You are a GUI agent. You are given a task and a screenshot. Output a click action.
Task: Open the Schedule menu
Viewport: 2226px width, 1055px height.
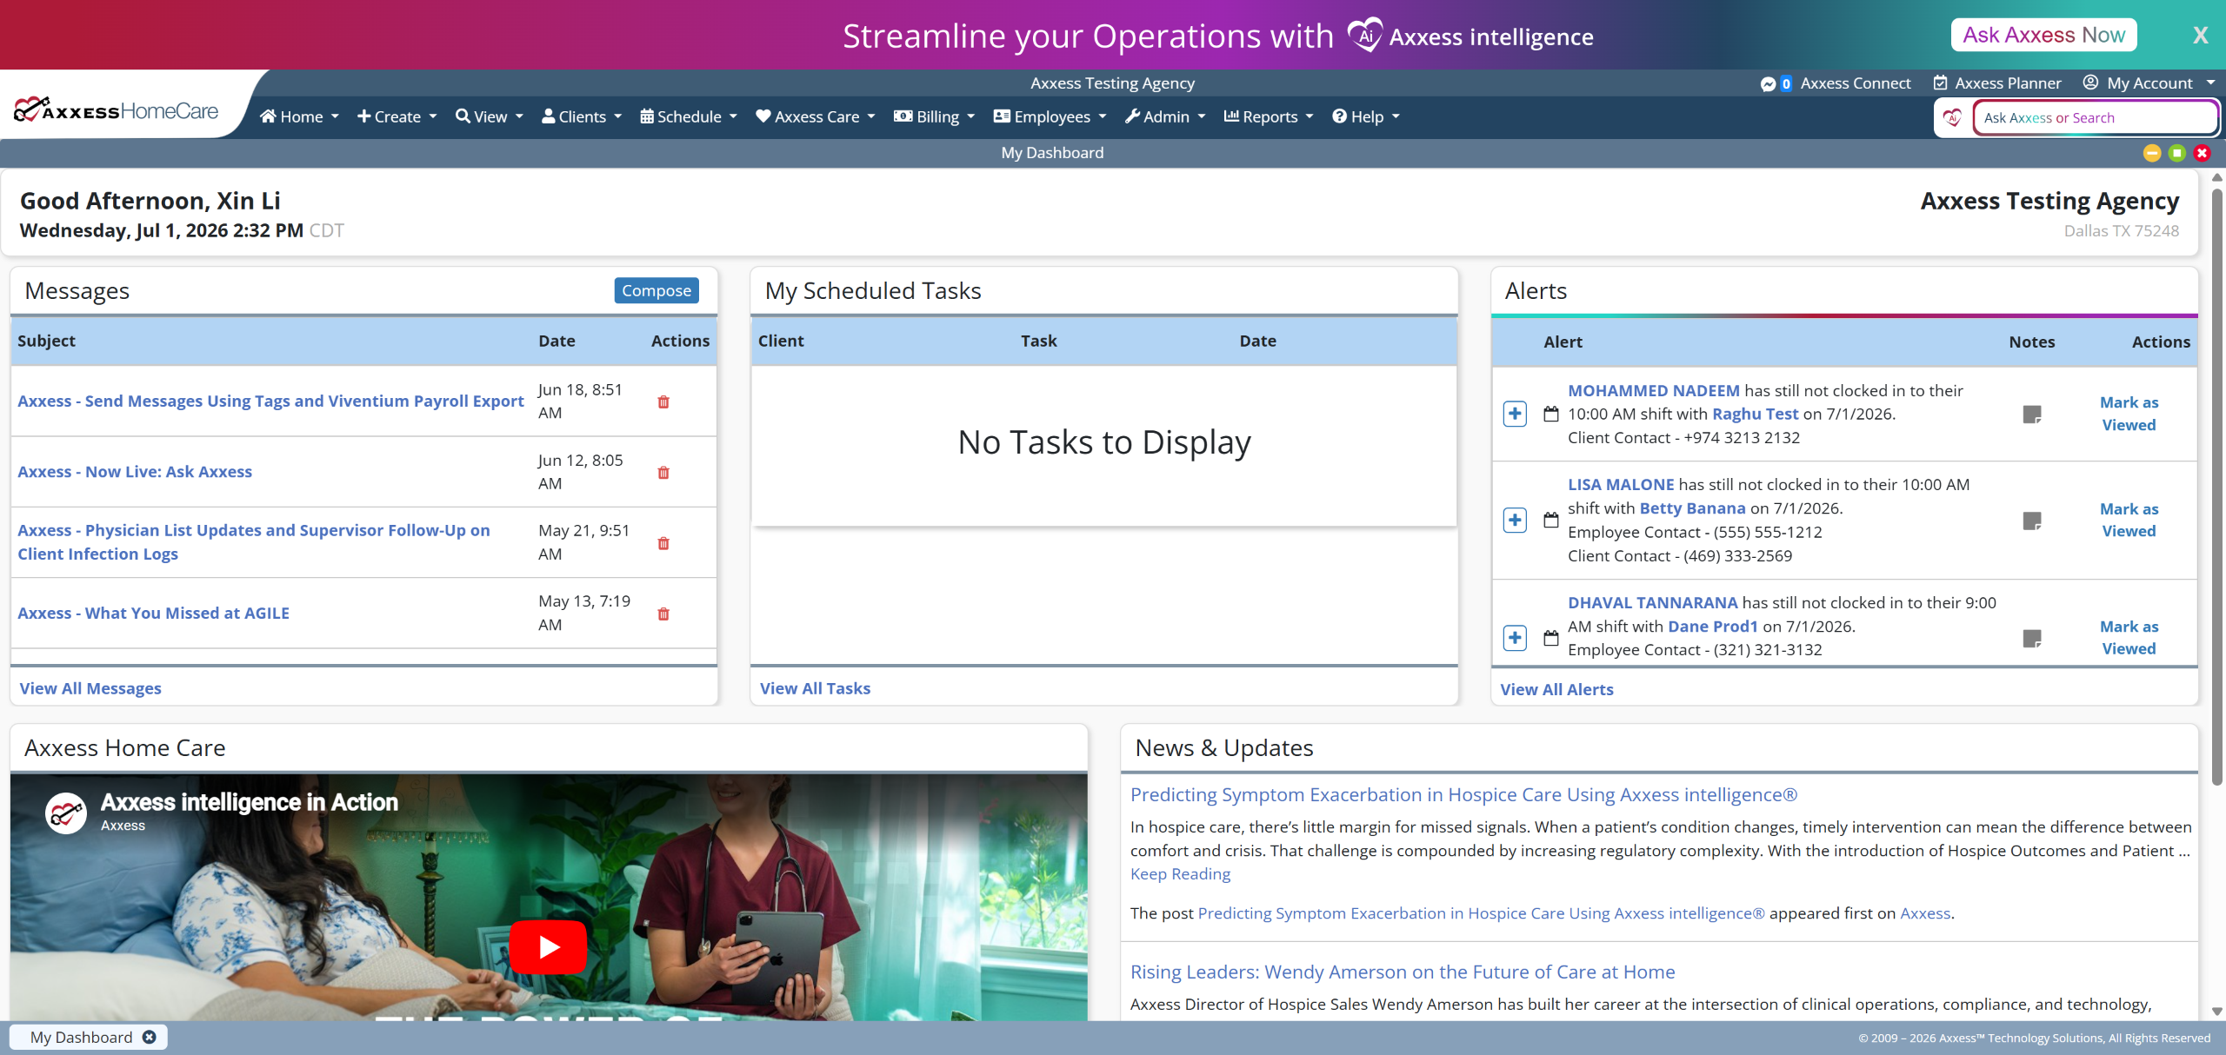click(x=689, y=116)
